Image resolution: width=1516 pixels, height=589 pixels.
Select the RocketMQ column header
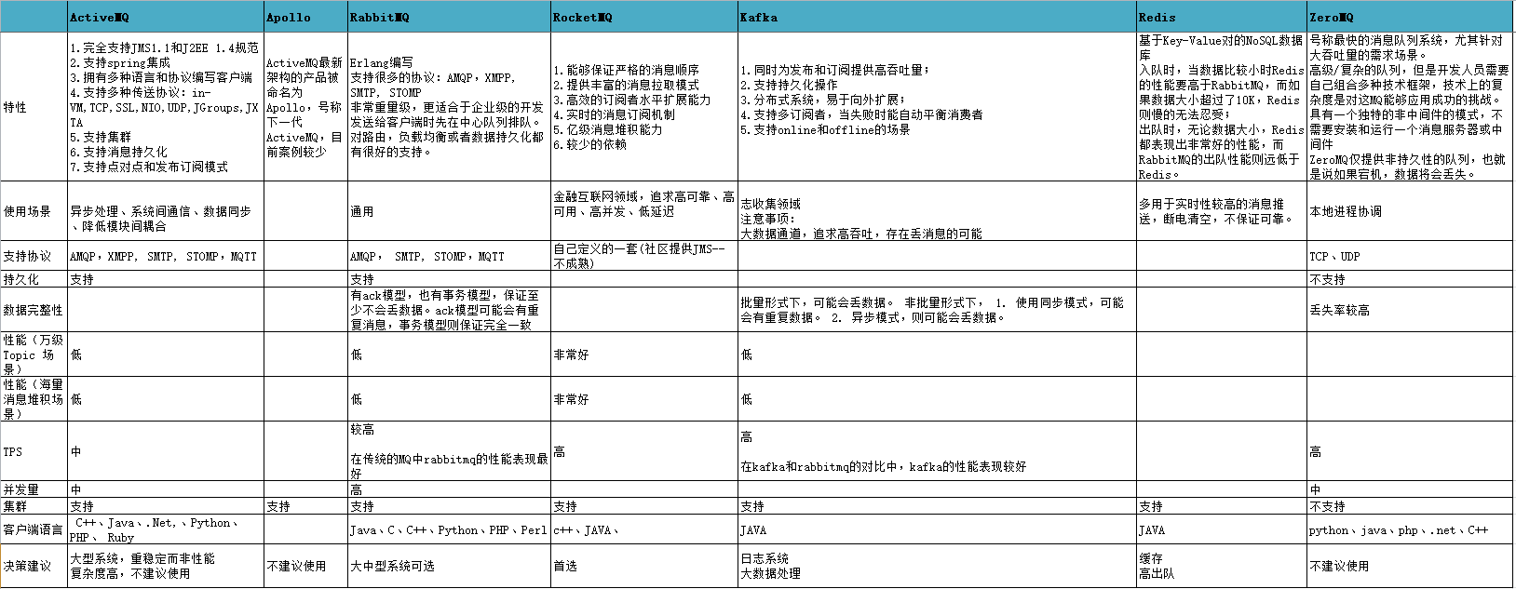644,17
